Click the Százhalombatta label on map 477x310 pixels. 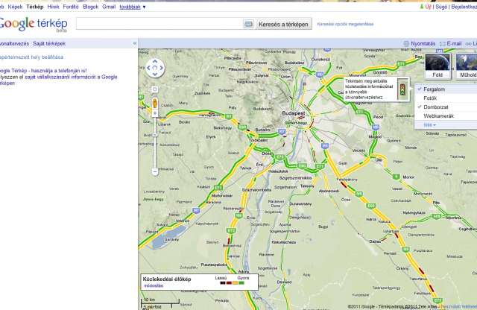click(x=256, y=189)
